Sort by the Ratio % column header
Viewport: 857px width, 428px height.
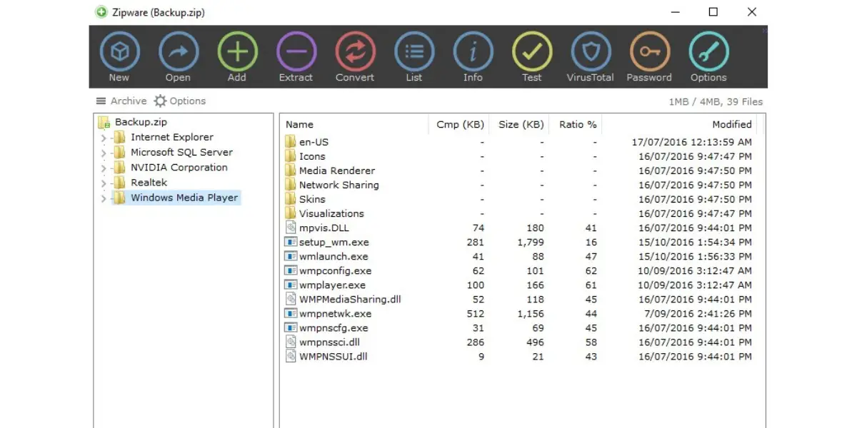coord(578,124)
